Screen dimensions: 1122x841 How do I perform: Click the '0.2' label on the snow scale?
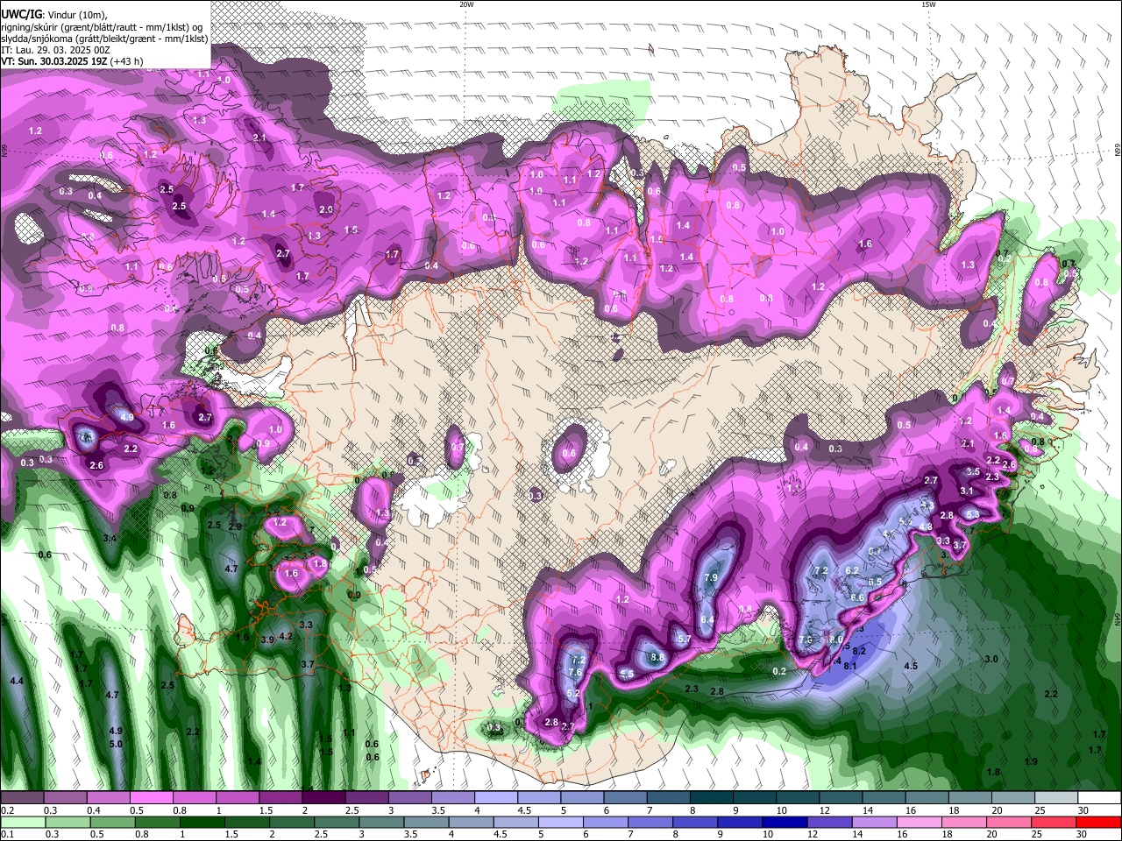[x=7, y=810]
